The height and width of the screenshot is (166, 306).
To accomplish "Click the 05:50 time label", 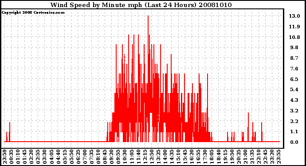I will point(71,157).
